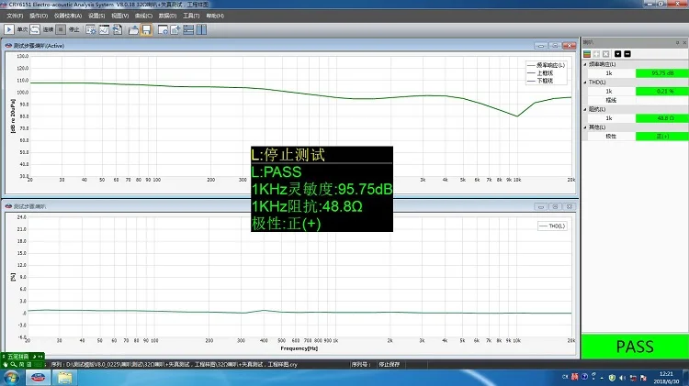Click the save floppy disk toolbar icon
The width and height of the screenshot is (689, 386).
146,29
